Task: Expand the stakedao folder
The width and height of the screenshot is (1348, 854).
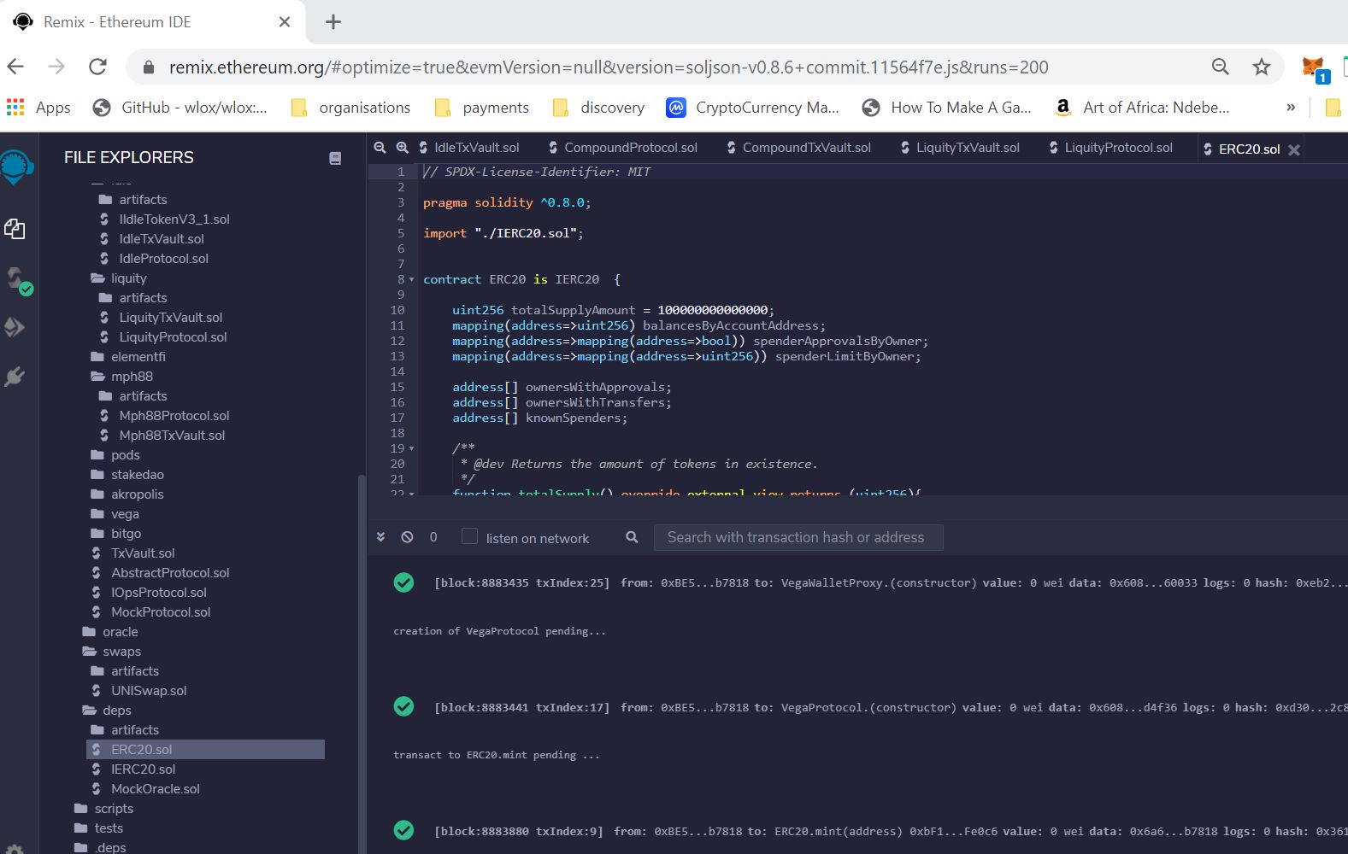Action: (127, 475)
